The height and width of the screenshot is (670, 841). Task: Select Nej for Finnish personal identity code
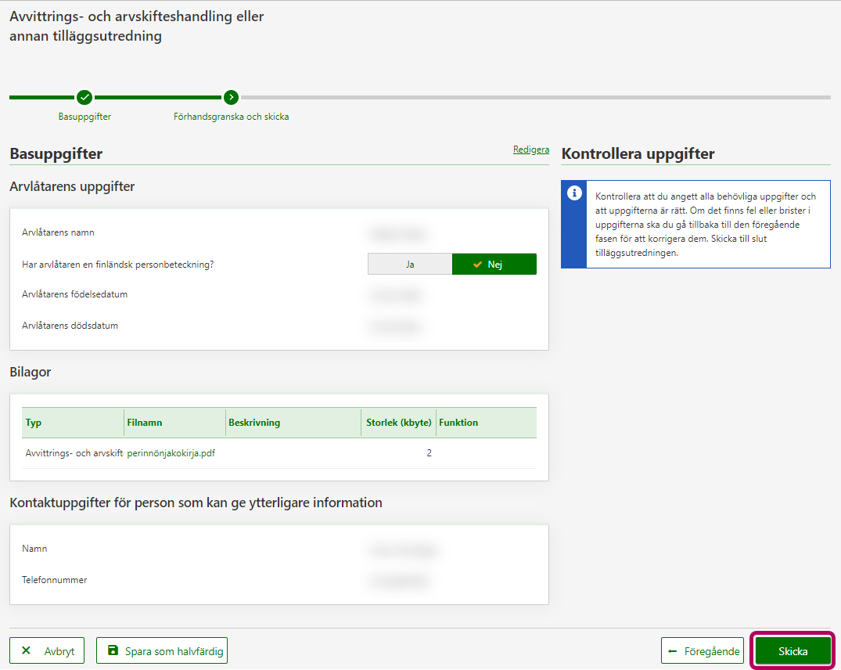[494, 265]
